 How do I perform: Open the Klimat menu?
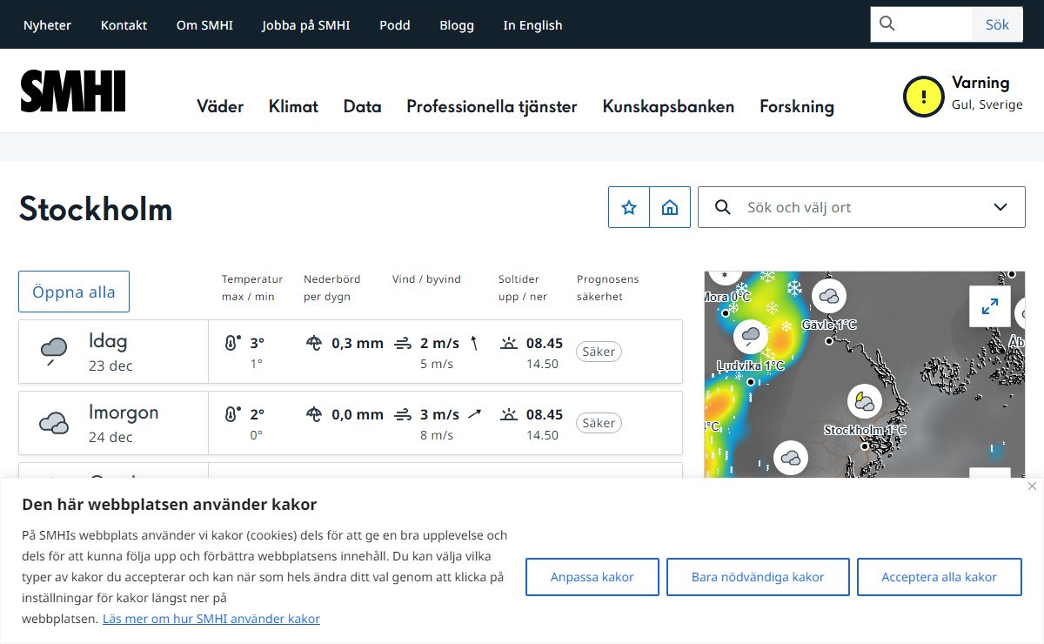[x=293, y=106]
